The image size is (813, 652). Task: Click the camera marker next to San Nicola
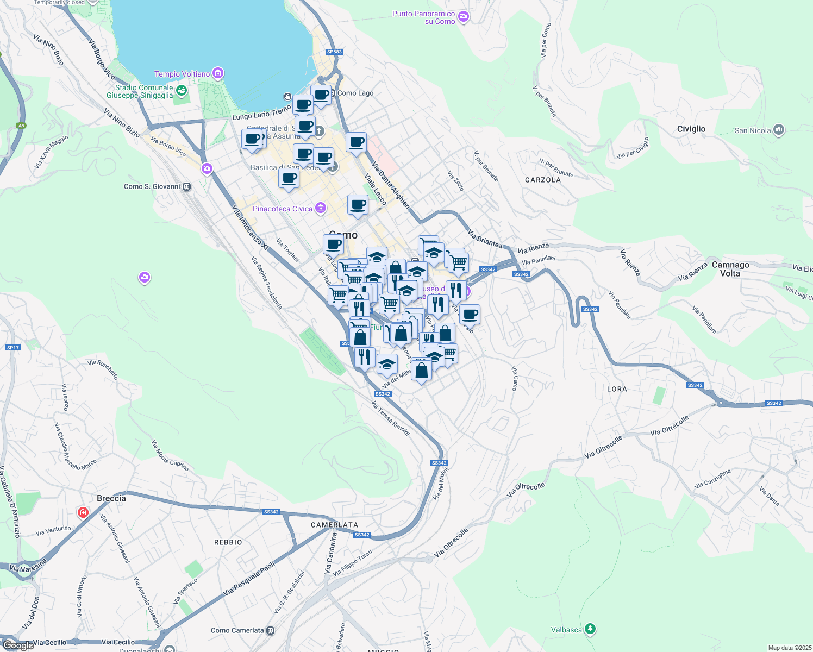tap(778, 130)
